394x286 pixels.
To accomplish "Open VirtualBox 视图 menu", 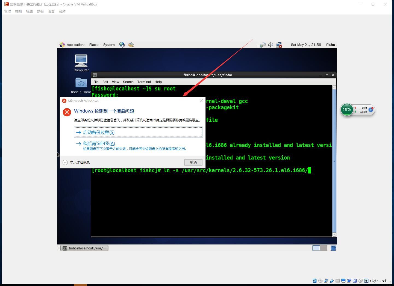I will 30,11.
